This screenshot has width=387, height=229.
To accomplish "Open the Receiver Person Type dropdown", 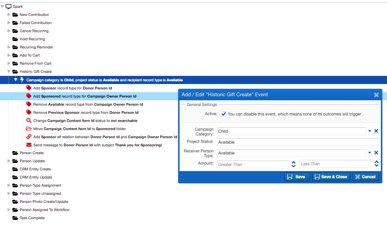I will 370,152.
